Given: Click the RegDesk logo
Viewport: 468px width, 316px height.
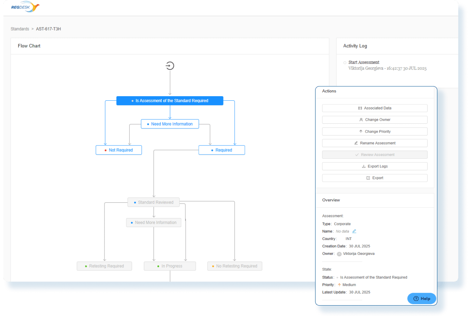Looking at the screenshot, I should [x=25, y=7].
